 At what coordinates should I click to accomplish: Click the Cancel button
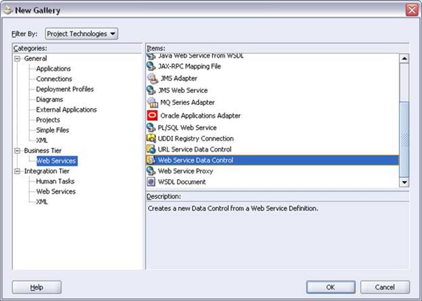coord(385,287)
